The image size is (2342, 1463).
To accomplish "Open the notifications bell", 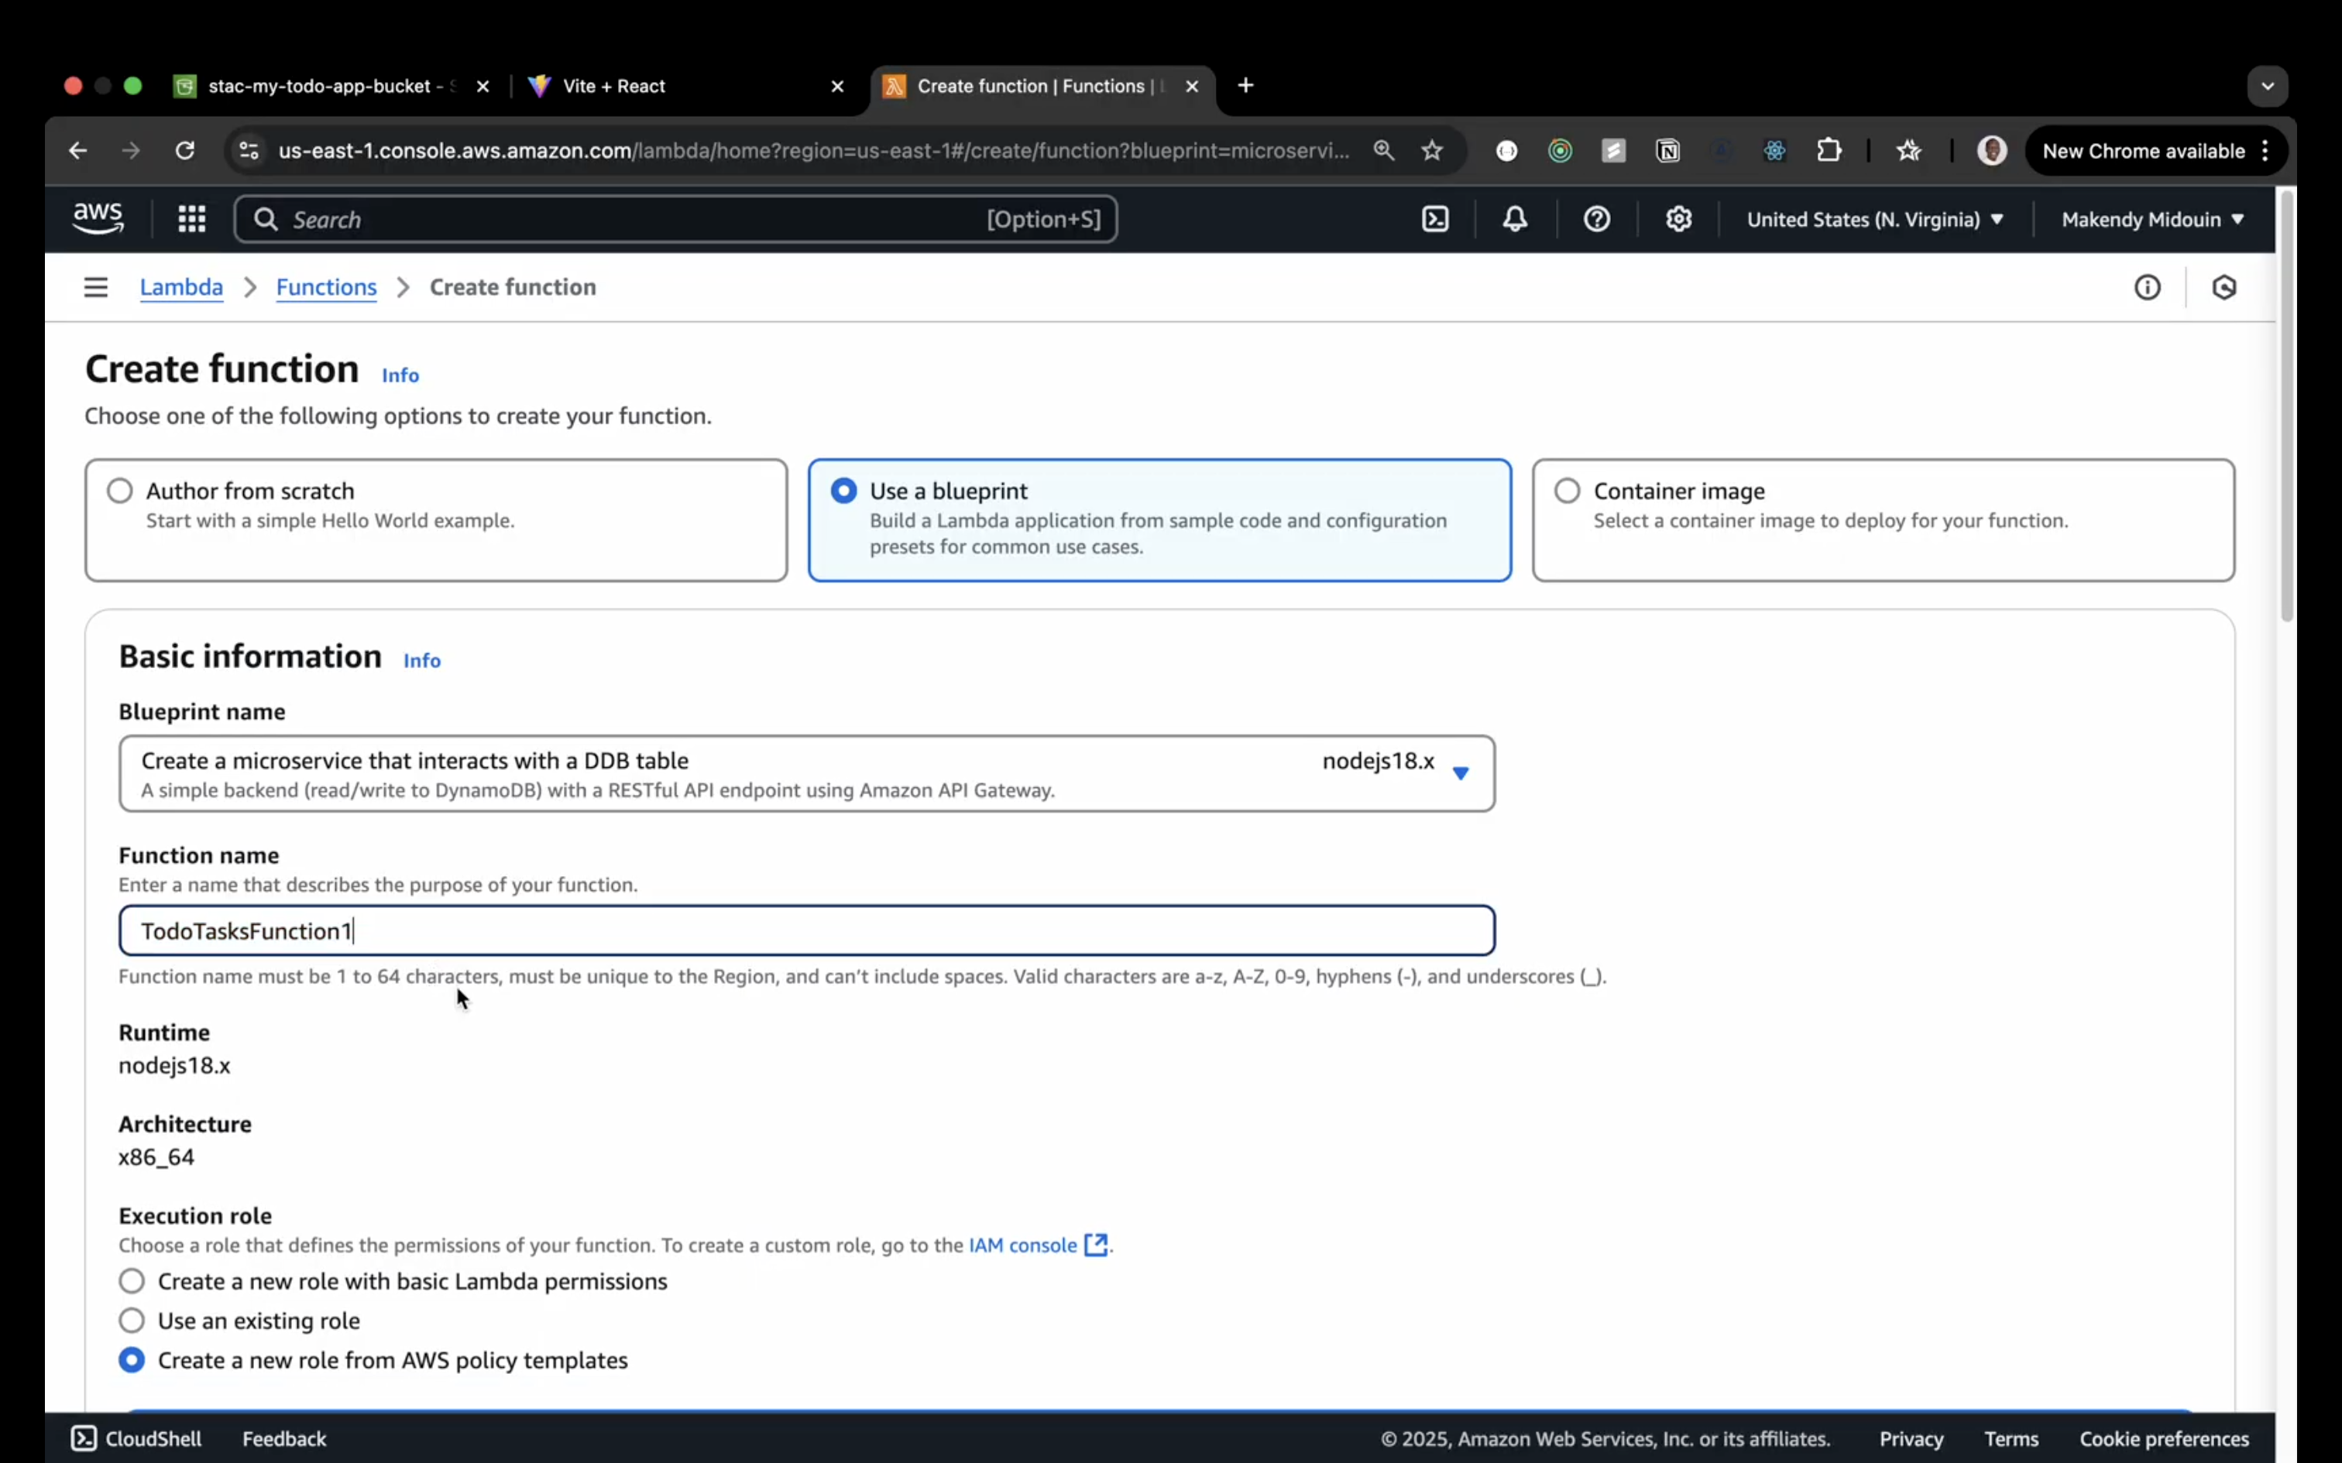I will coord(1515,220).
